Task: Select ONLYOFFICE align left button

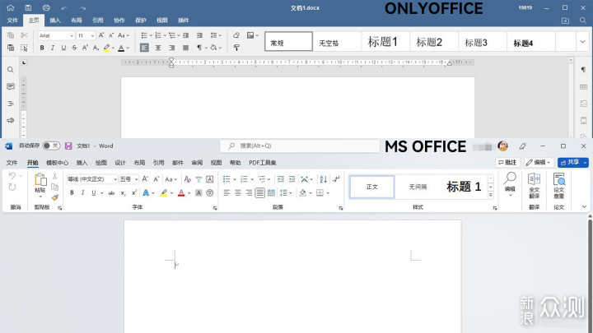Action: (144, 48)
